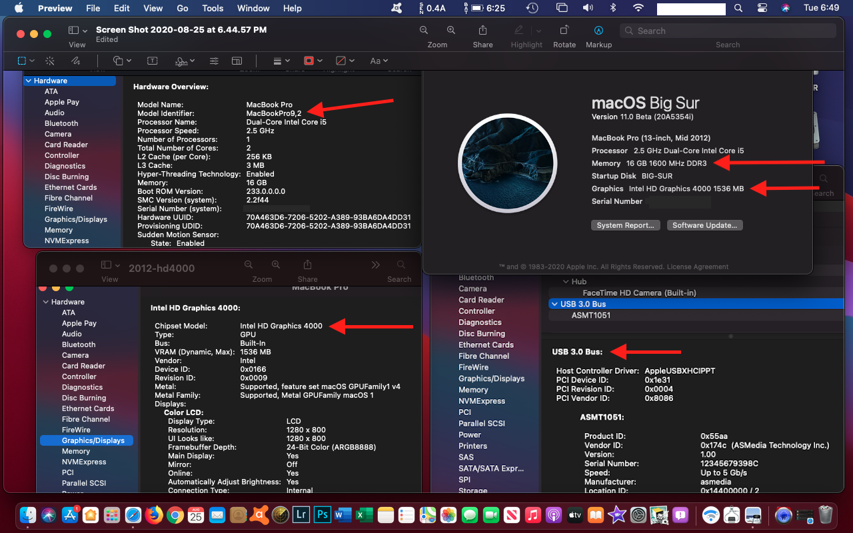Click the AppleUSBXHCIPPT host controller driver value

click(680, 370)
